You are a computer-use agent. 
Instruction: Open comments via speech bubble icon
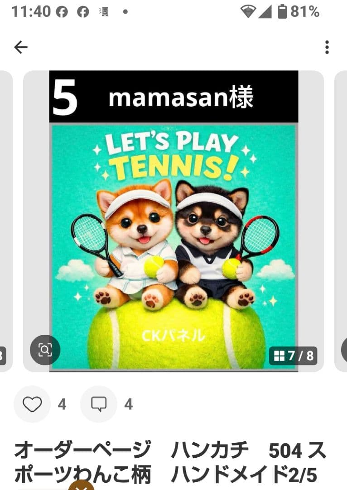click(99, 404)
